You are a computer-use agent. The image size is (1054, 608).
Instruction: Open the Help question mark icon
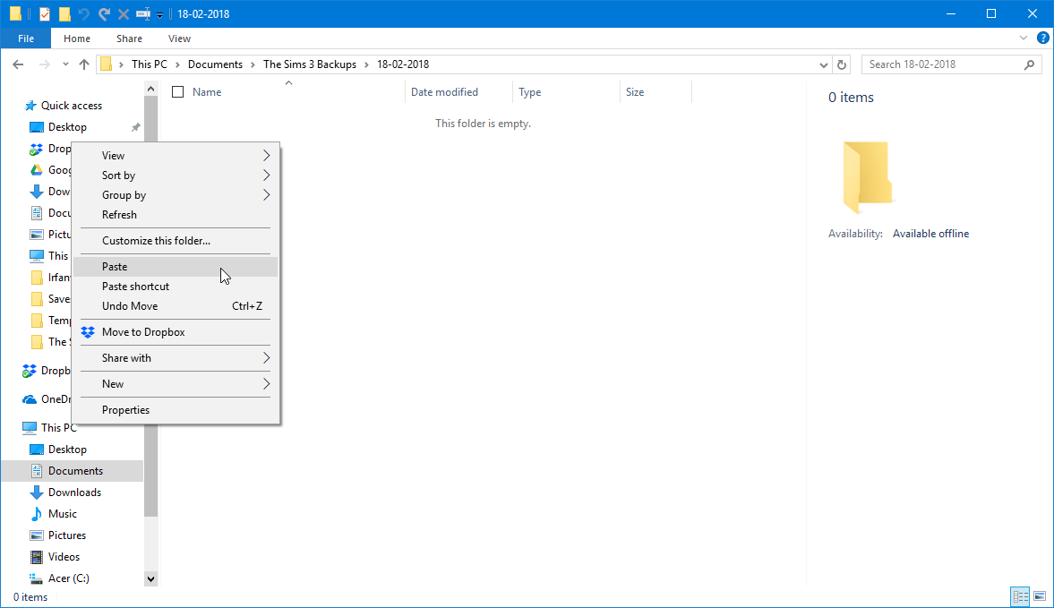click(x=1043, y=39)
